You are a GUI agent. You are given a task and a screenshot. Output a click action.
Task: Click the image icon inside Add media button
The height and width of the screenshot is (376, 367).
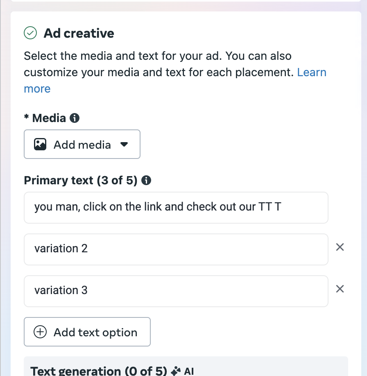coord(40,144)
